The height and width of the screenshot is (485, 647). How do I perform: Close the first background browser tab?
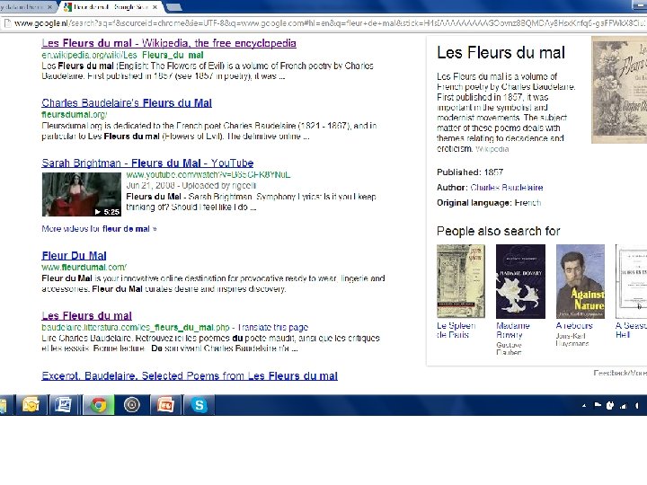pyautogui.click(x=50, y=7)
